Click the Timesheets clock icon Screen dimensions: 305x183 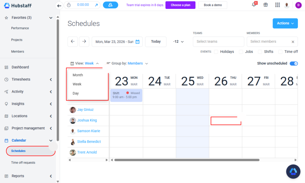(7, 80)
